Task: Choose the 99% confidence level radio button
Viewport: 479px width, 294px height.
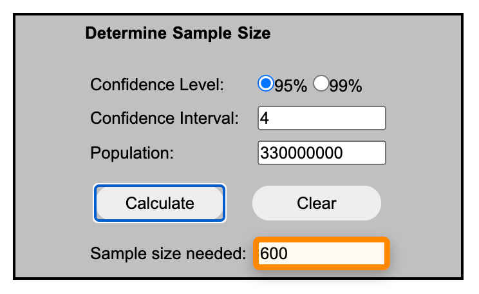Action: pos(321,84)
